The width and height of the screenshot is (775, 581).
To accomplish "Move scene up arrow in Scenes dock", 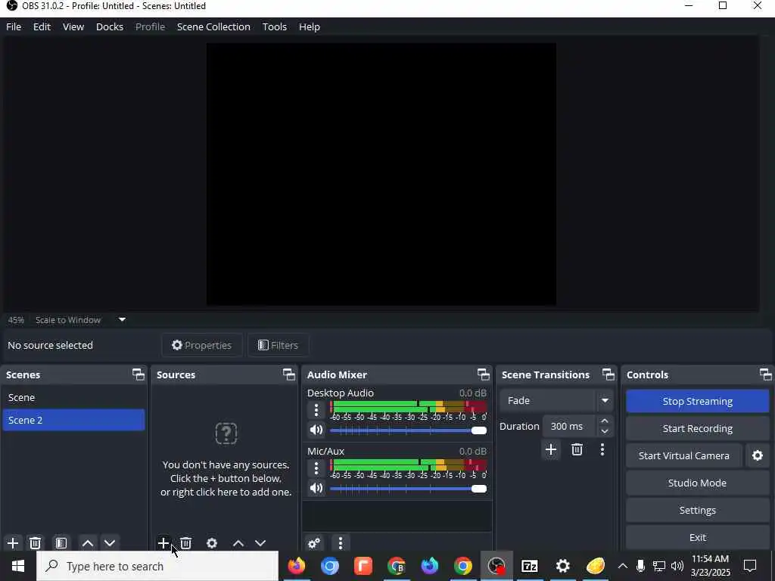I will coord(88,543).
